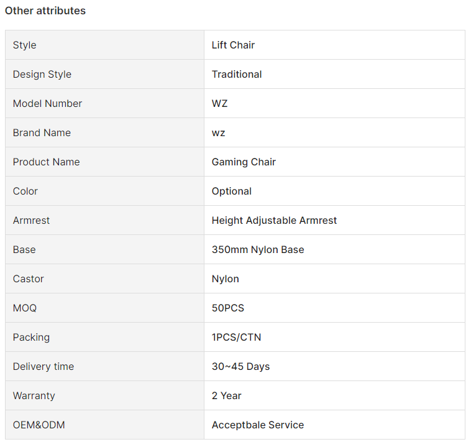Click the 'Design Style' label cell

[104, 74]
